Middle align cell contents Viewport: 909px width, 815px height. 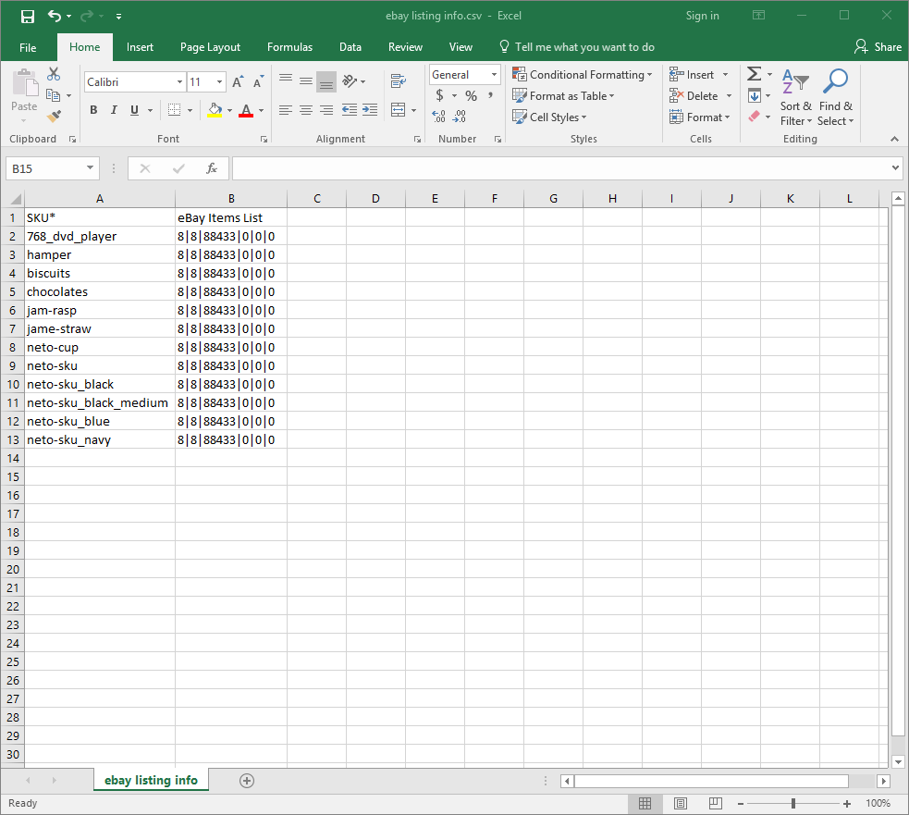coord(306,80)
